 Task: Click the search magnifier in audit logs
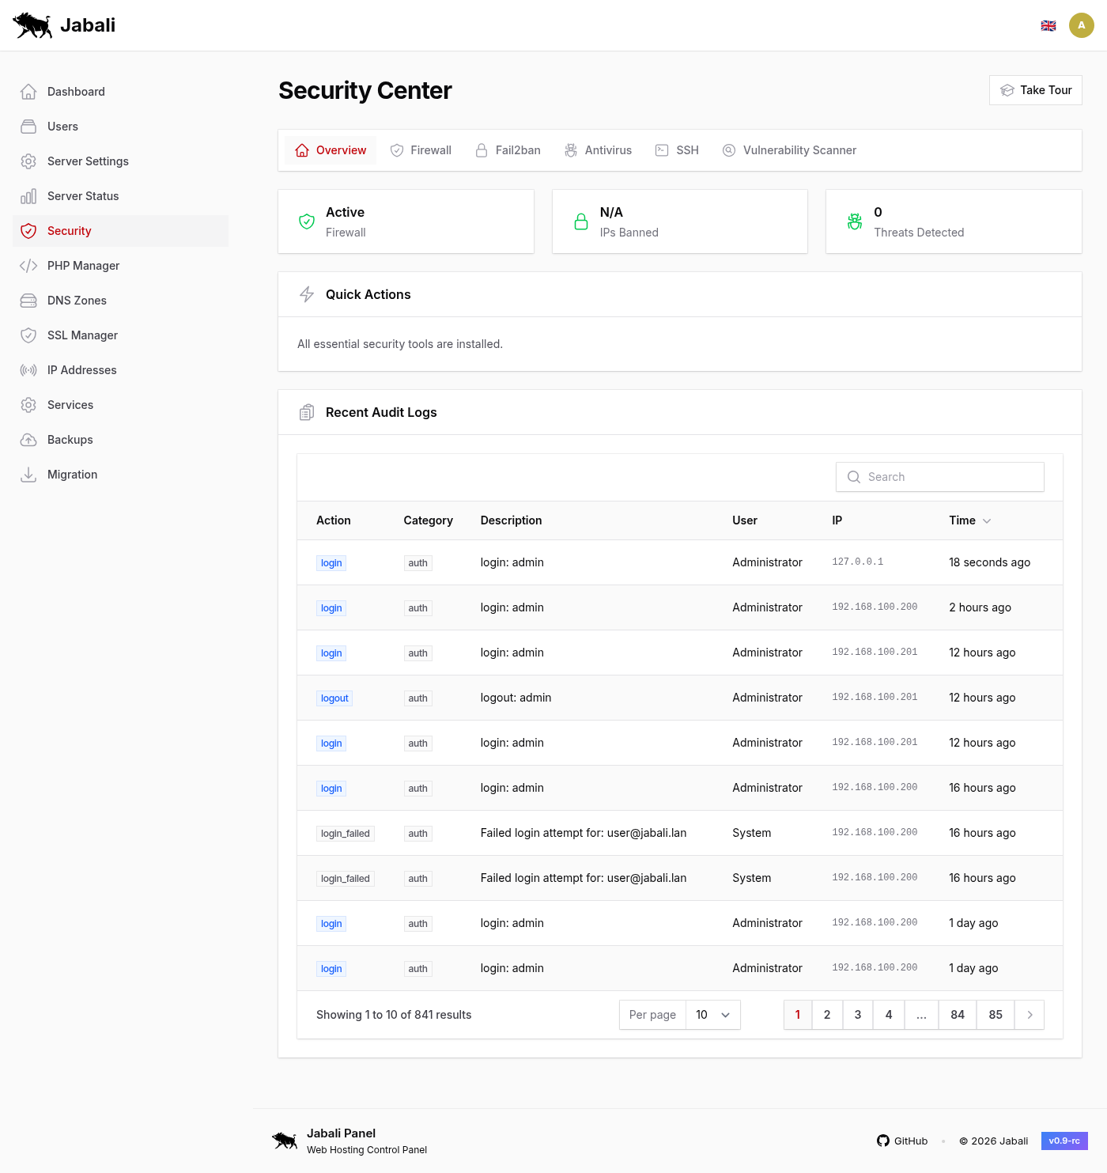coord(854,476)
